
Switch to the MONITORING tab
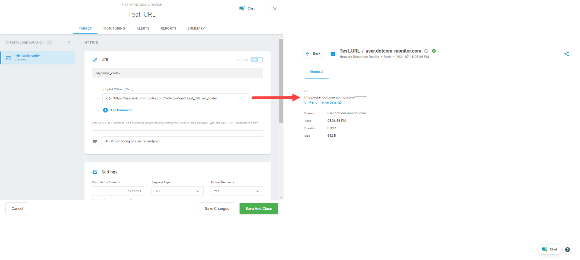tap(114, 28)
